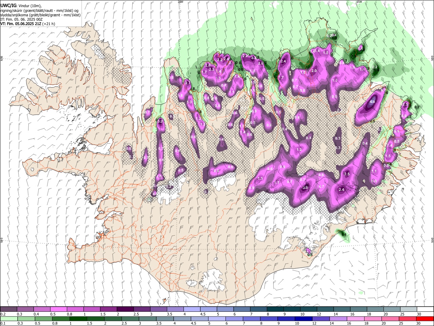Pick the snow-scale swatch starting at label 0.8
Viewport: 434px width, 326px height.
75,309
